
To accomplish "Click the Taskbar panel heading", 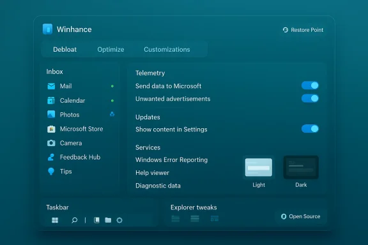I will [57, 207].
